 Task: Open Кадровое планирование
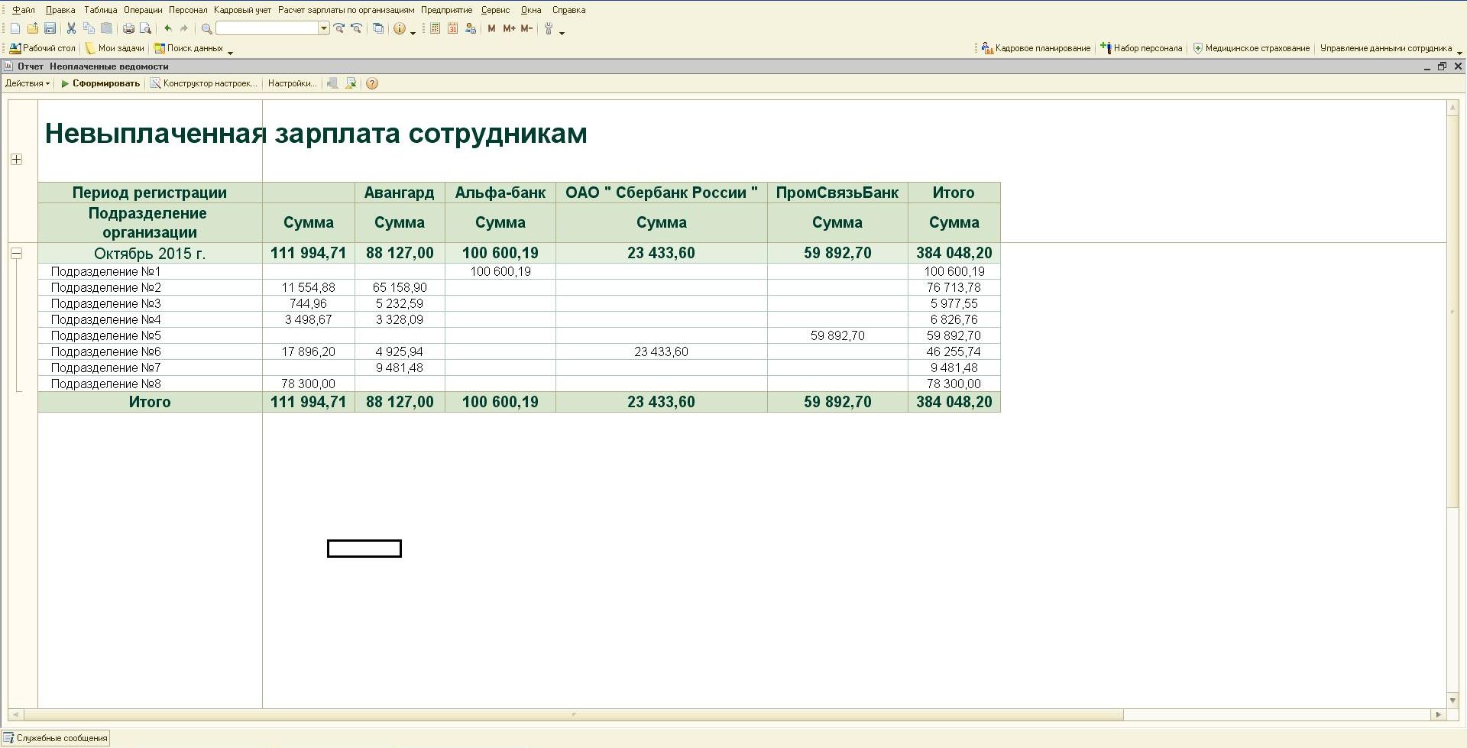click(x=1036, y=48)
